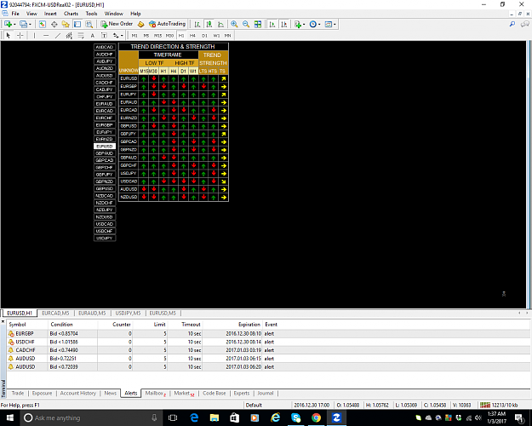The image size is (532, 426).
Task: Click the GBPUSD symbol button
Action: tap(105, 188)
